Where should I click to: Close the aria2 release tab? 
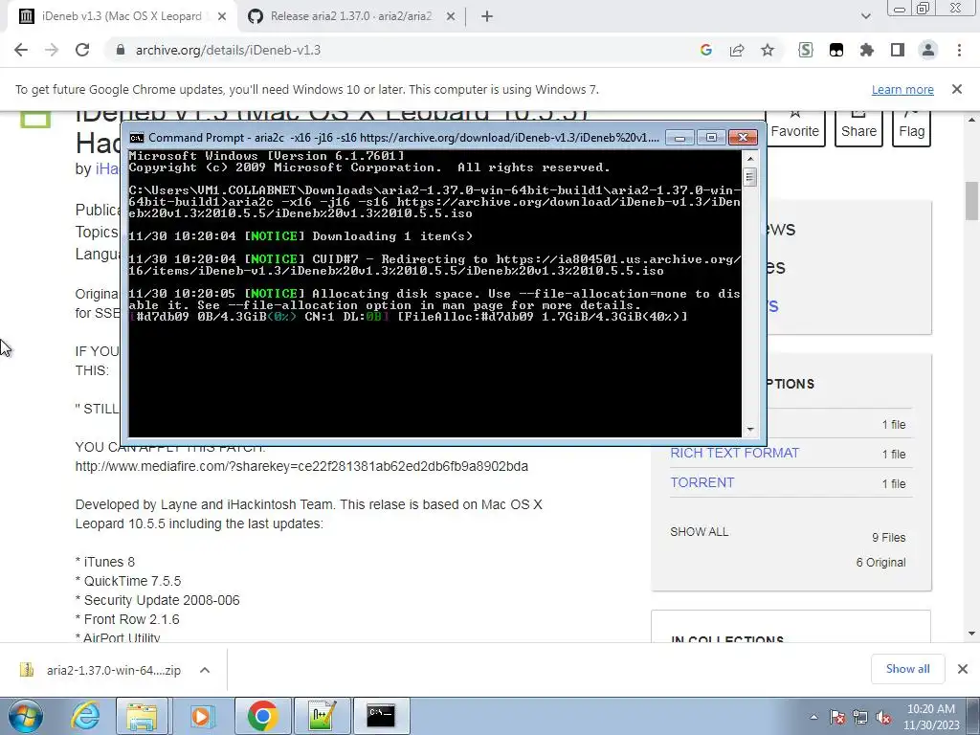click(x=451, y=16)
